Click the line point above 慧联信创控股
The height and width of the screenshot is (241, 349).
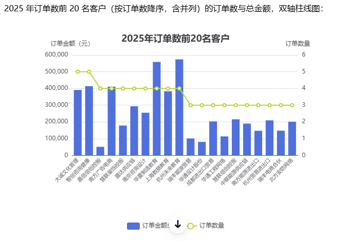(x=236, y=105)
